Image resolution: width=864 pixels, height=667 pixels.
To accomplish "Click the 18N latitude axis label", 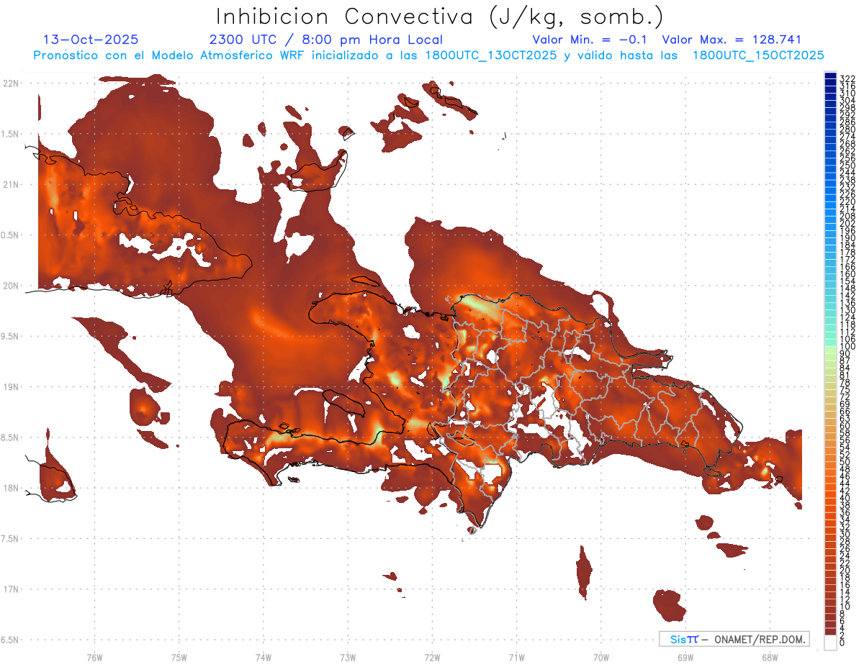I will pos(12,489).
